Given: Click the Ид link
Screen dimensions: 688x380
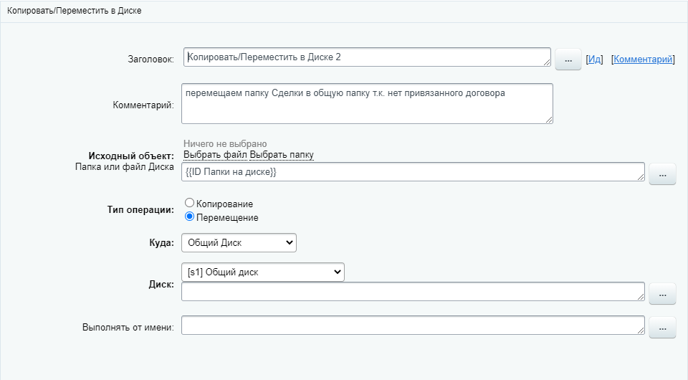Looking at the screenshot, I should click(594, 60).
